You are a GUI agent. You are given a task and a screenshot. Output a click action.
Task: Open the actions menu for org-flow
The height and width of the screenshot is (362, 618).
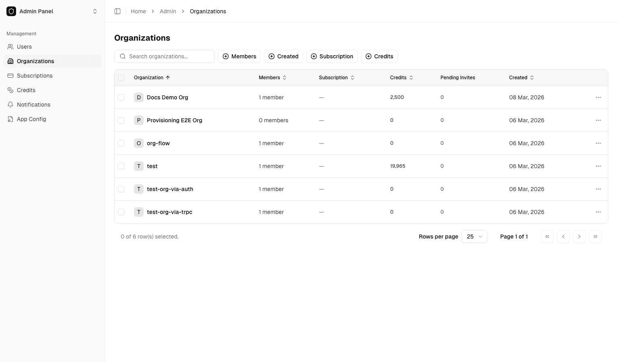pos(598,143)
